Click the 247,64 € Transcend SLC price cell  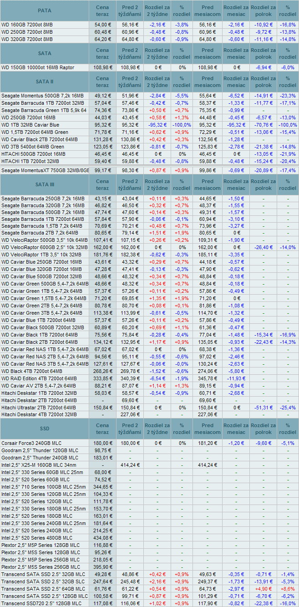pos(103,581)
